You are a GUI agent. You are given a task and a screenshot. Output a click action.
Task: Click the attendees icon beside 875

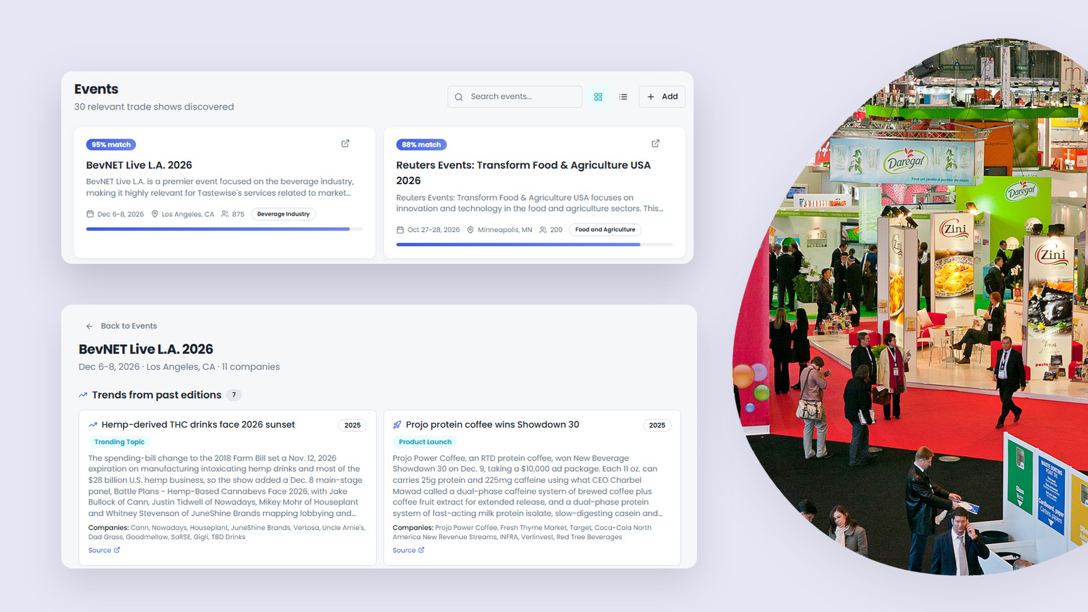coord(225,214)
